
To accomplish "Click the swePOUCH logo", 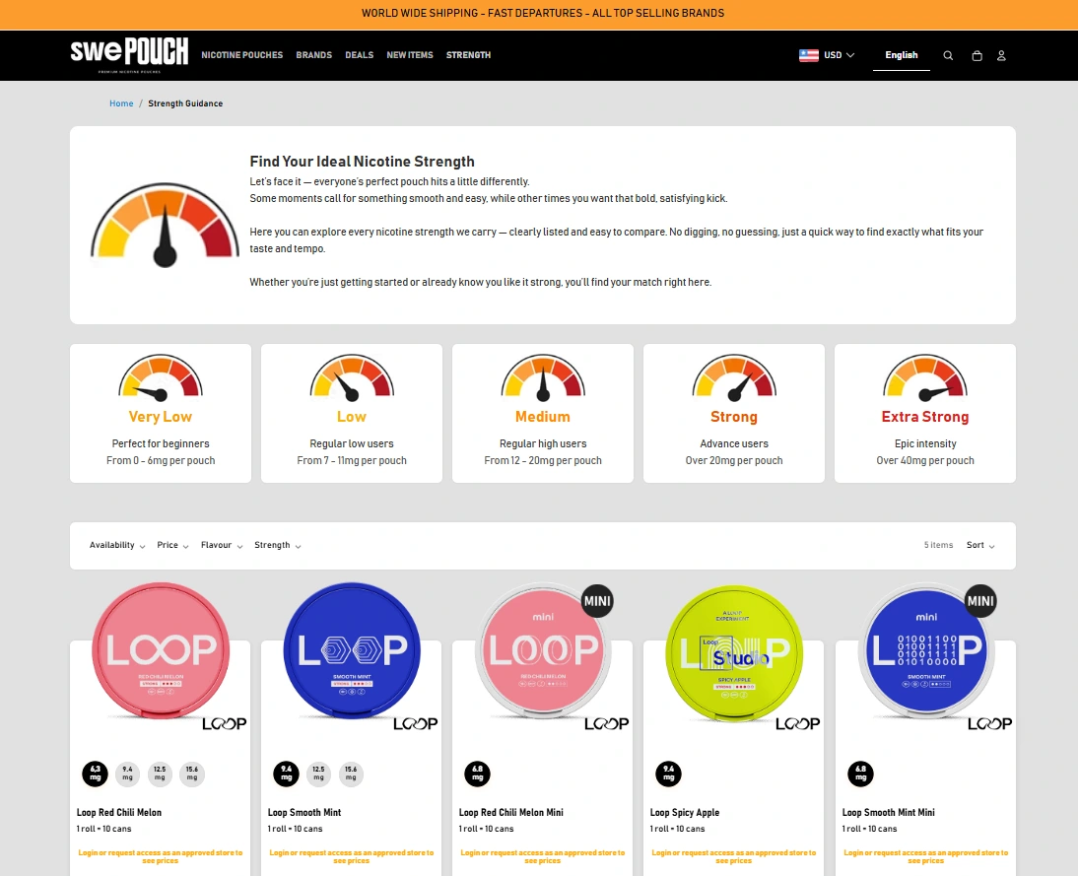I will (129, 55).
